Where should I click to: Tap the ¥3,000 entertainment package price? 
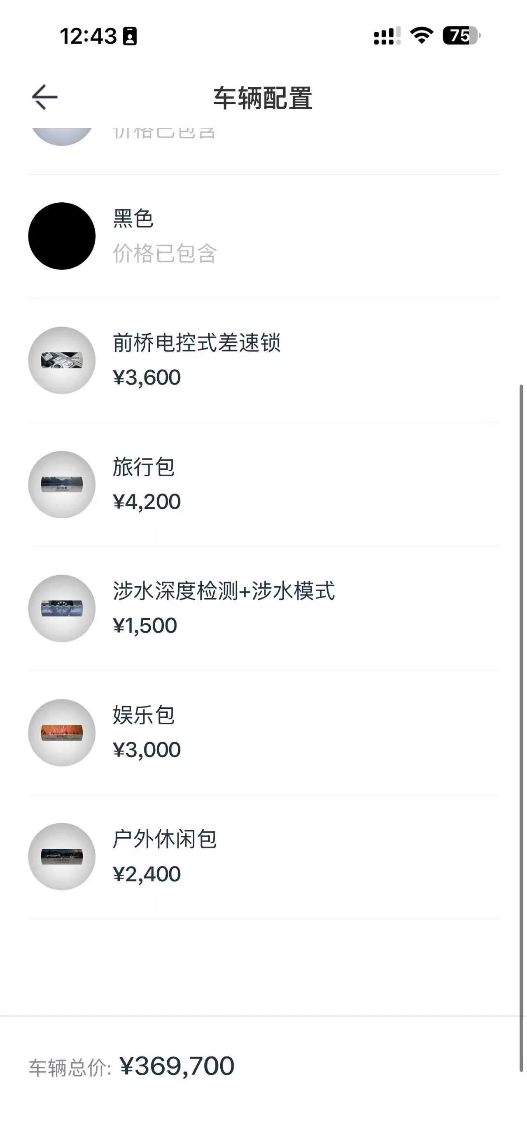[147, 750]
